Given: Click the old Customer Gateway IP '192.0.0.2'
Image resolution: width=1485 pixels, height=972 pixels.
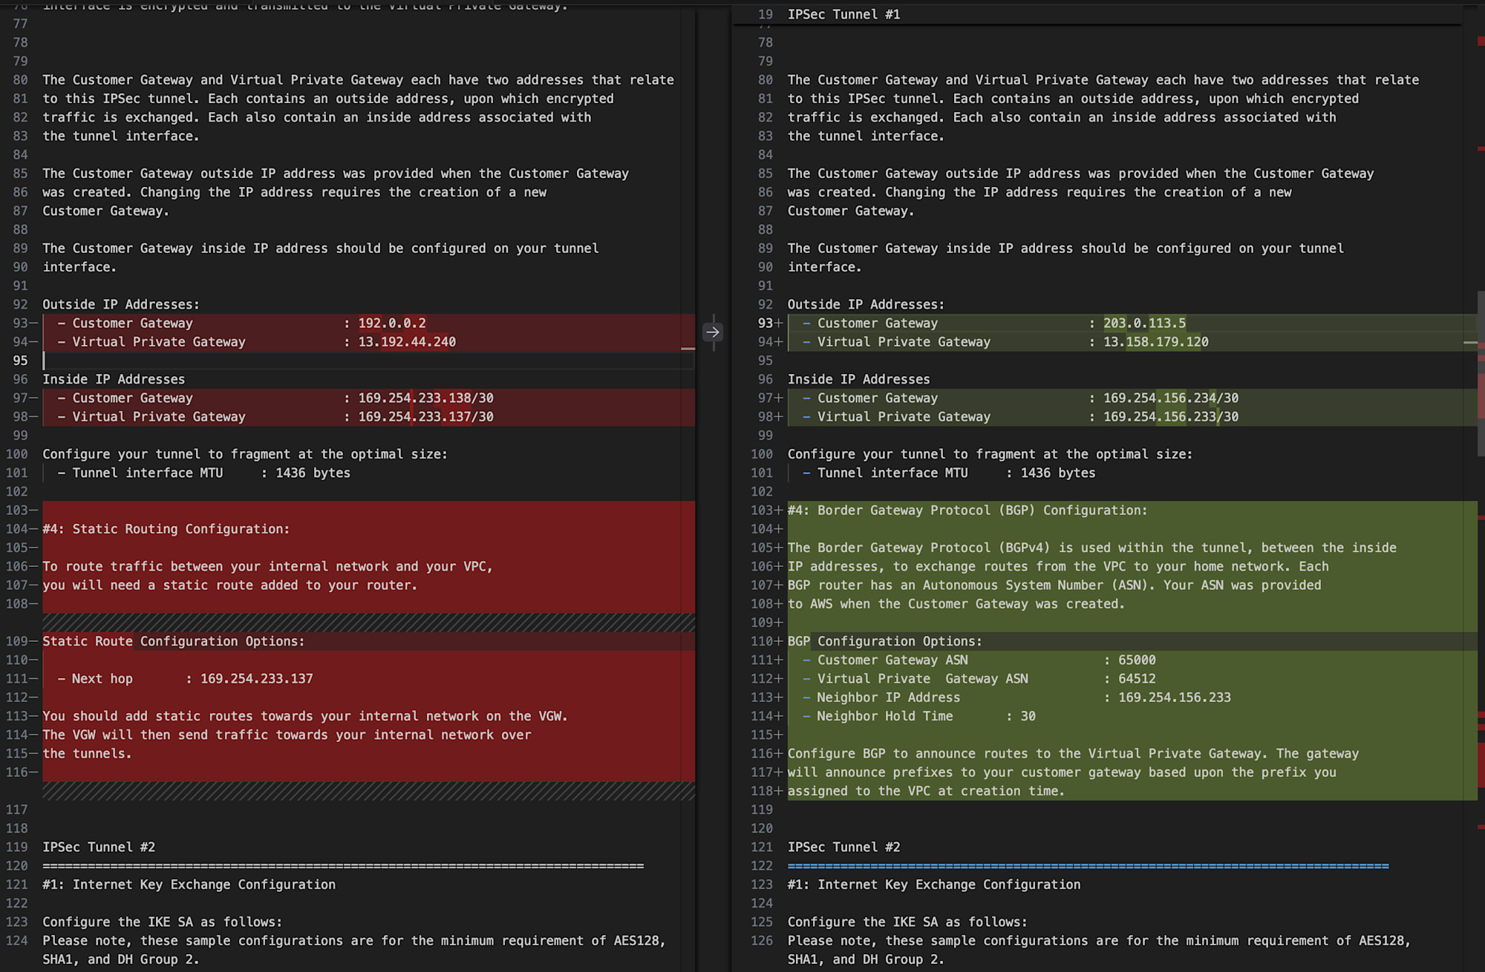Looking at the screenshot, I should pyautogui.click(x=393, y=323).
